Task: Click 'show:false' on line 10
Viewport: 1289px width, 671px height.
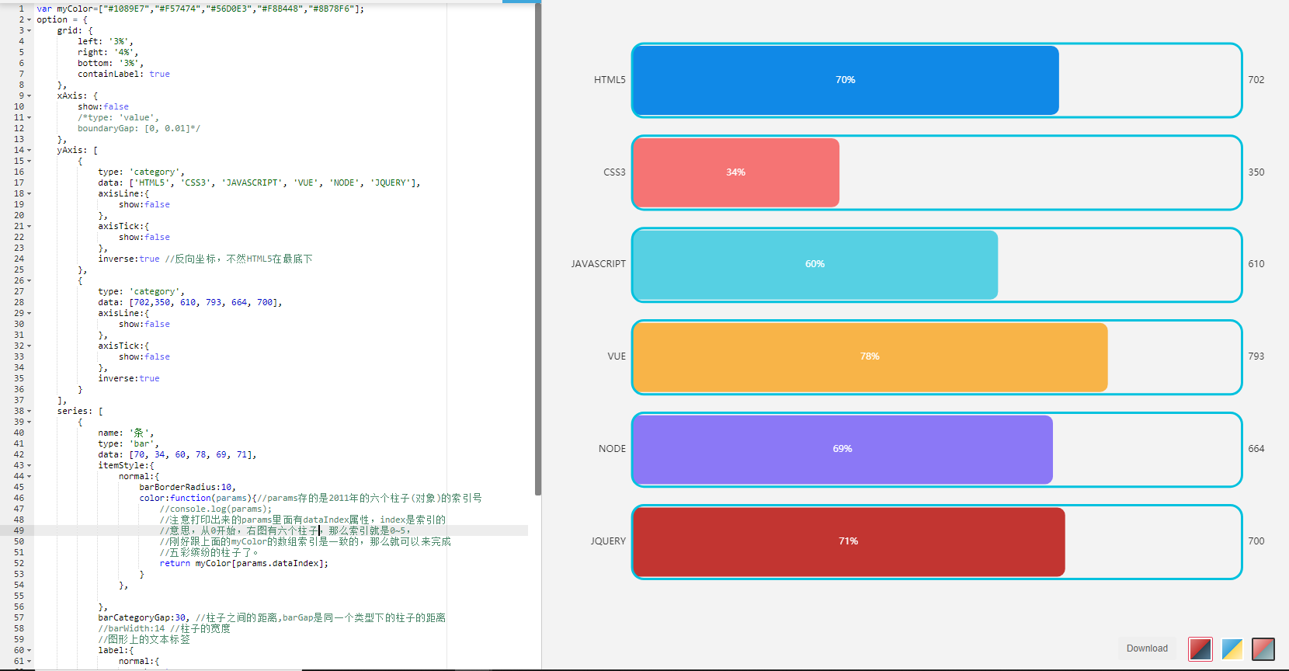Action: pyautogui.click(x=103, y=107)
